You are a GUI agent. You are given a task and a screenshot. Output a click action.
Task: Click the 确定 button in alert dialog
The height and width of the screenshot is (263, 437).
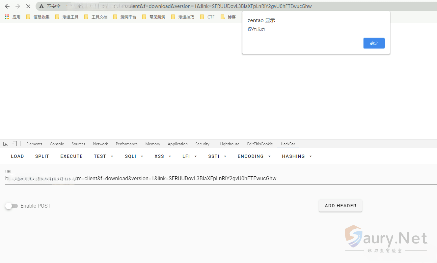(x=374, y=43)
